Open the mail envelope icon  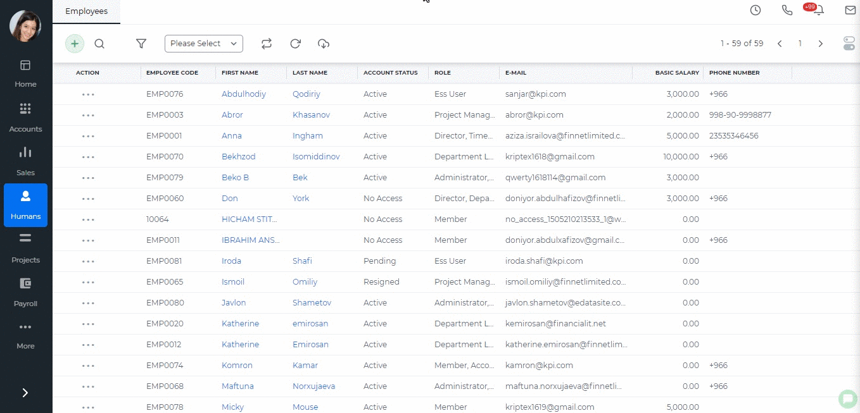851,10
